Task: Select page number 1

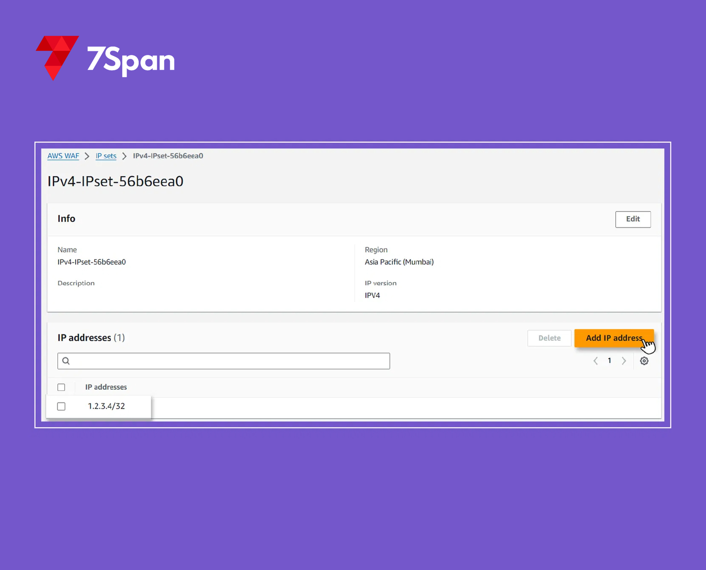Action: point(609,361)
